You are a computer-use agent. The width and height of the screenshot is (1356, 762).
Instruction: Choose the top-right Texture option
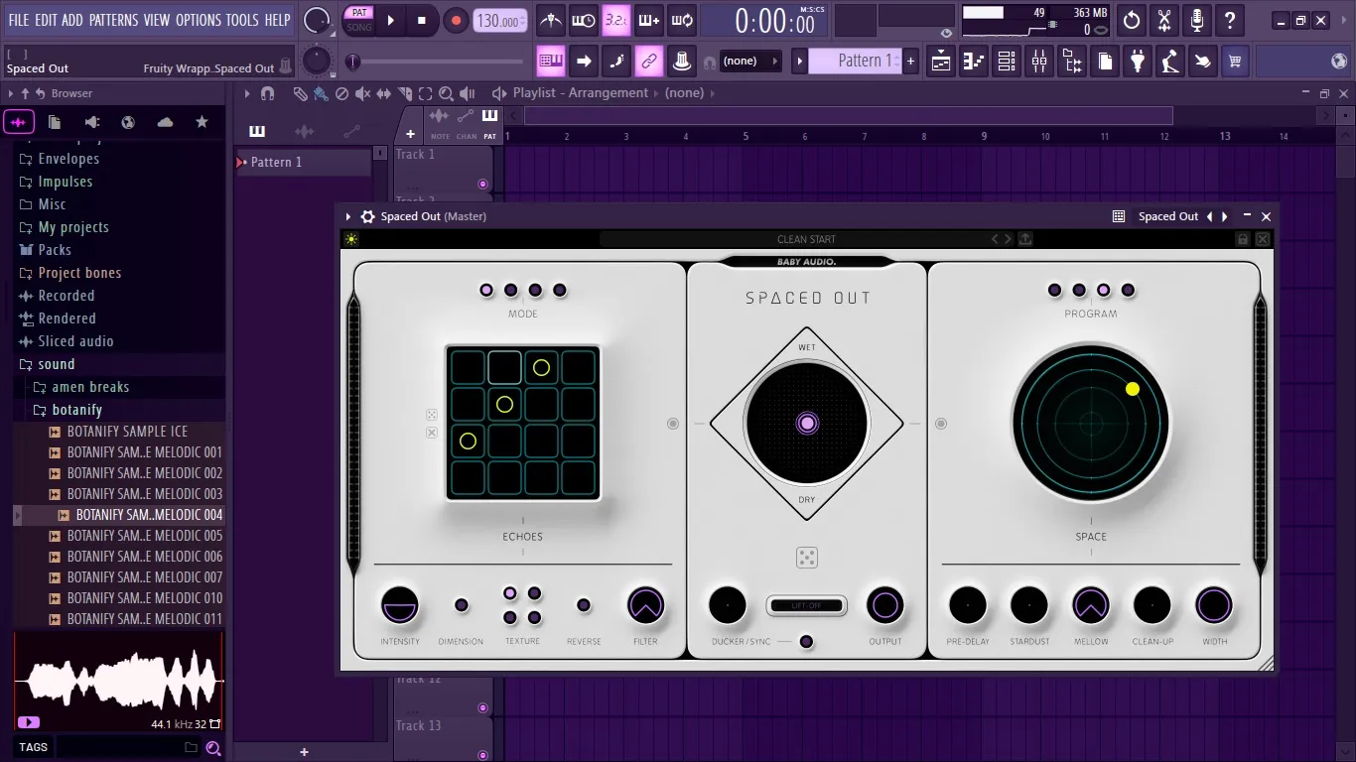534,593
